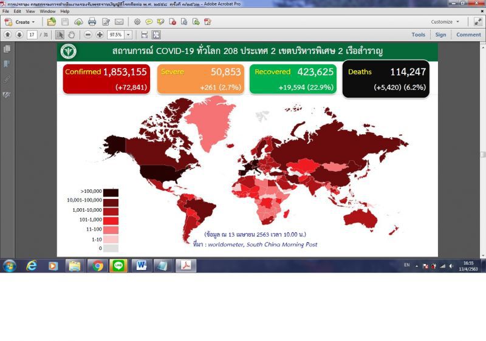Image resolution: width=486 pixels, height=341 pixels.
Task: Open the Edit menu
Action: pos(18,11)
